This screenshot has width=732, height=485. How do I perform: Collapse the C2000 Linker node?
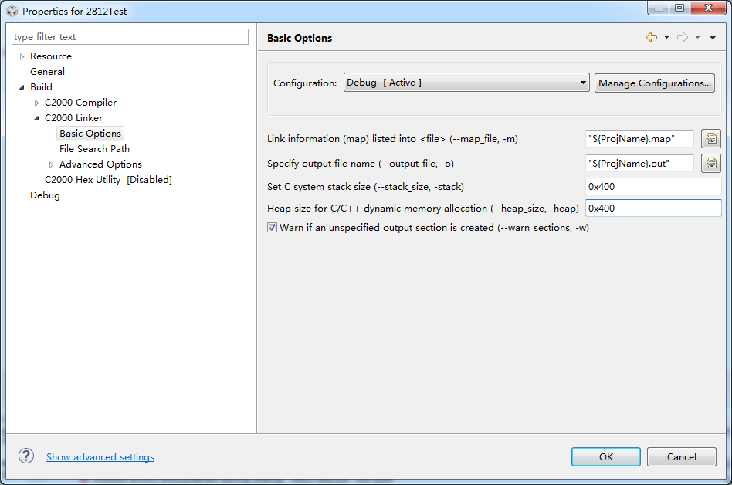click(x=36, y=118)
